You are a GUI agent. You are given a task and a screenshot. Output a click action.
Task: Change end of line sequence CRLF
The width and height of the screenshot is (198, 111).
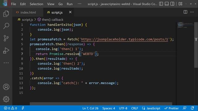pyautogui.click(x=135, y=108)
